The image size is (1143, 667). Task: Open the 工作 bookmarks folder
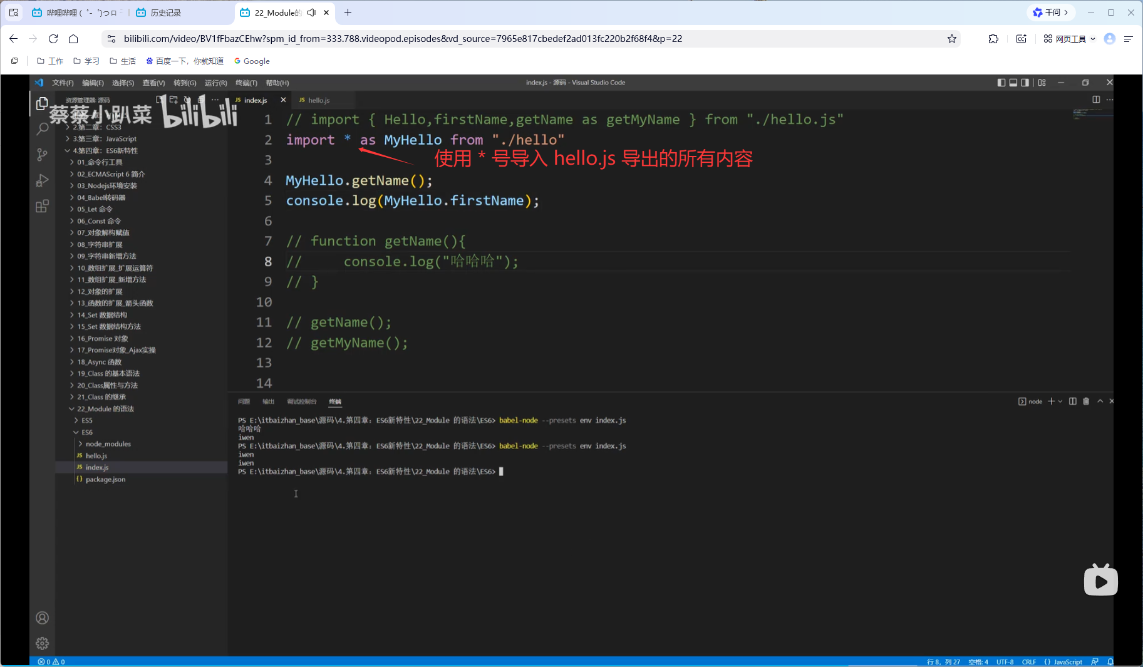50,61
